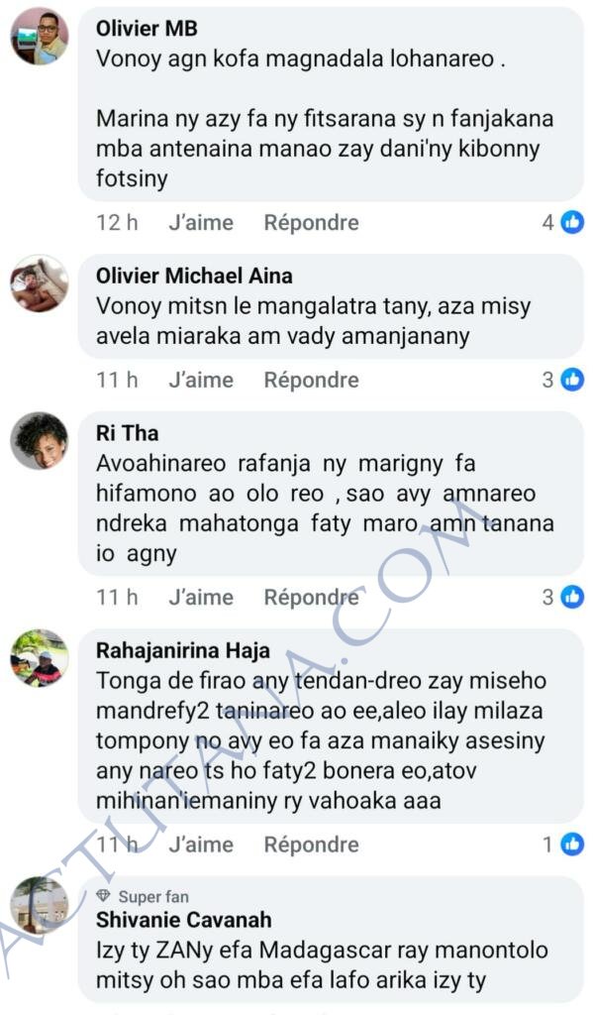The height and width of the screenshot is (1015, 593).
Task: Open Ri Tha's profile name link
Action: 128,432
